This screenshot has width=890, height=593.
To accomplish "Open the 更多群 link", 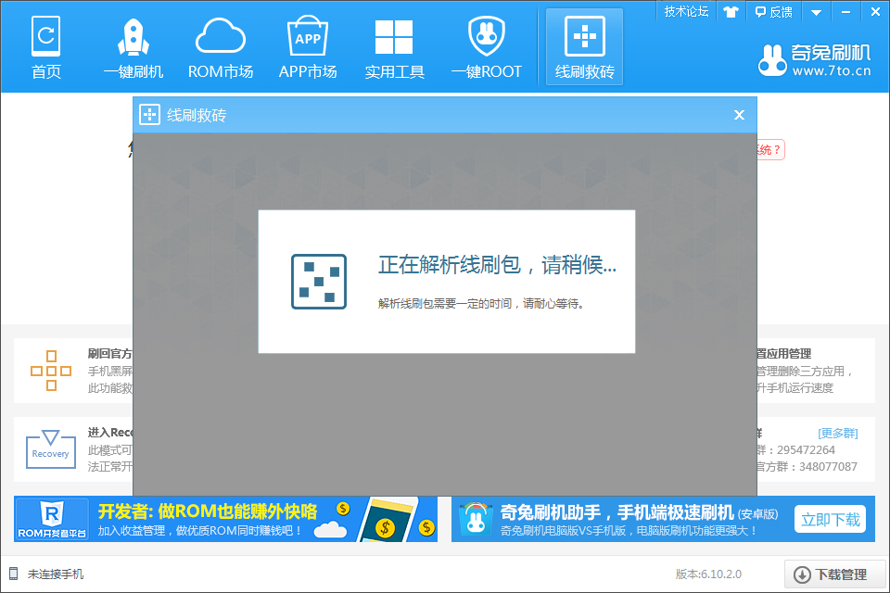I will pyautogui.click(x=838, y=434).
